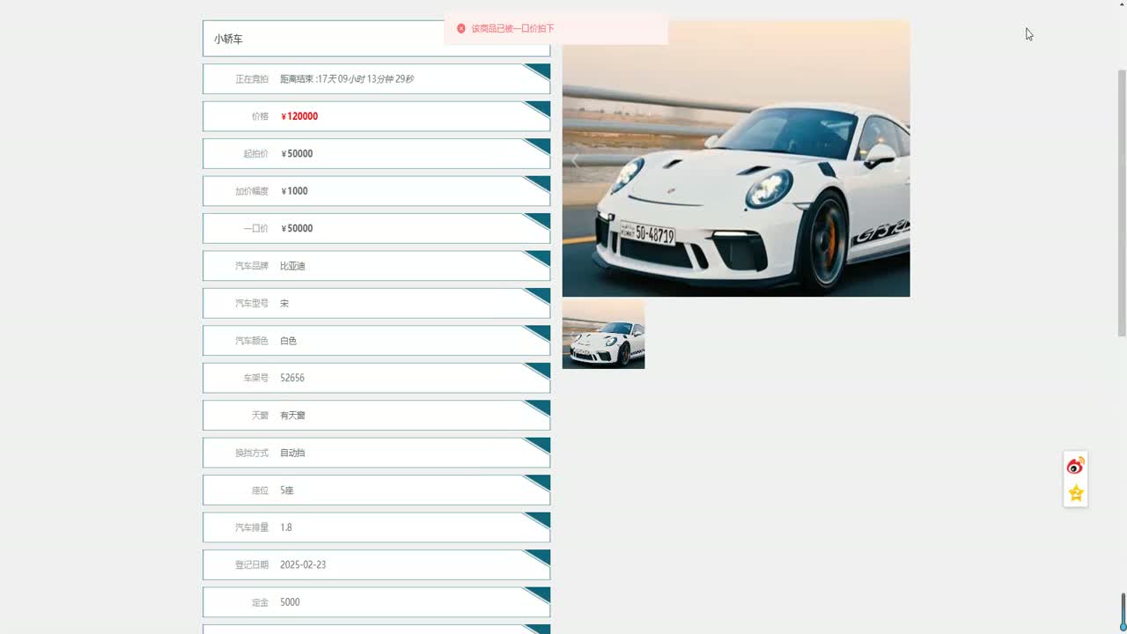Click the 汽车颜色 label

tap(252, 341)
